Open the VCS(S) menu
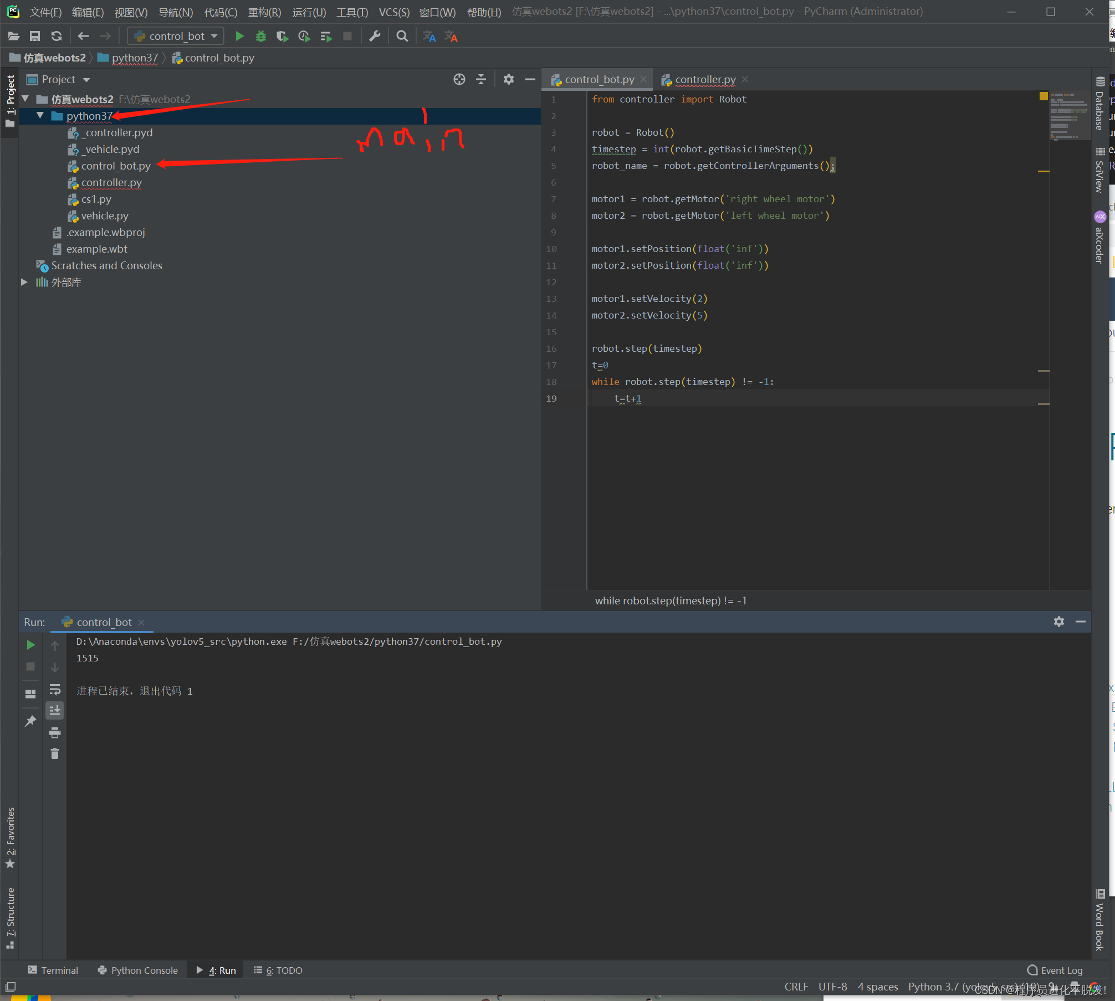The width and height of the screenshot is (1115, 1001). (393, 12)
